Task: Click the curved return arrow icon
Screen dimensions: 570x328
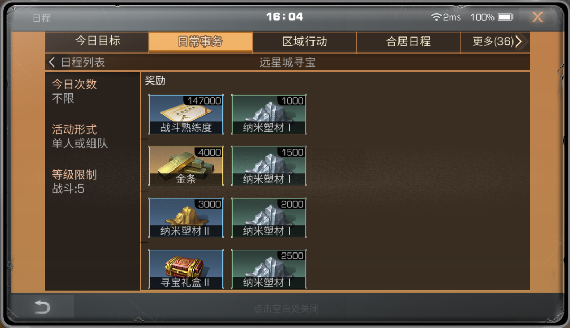Action: pyautogui.click(x=42, y=307)
